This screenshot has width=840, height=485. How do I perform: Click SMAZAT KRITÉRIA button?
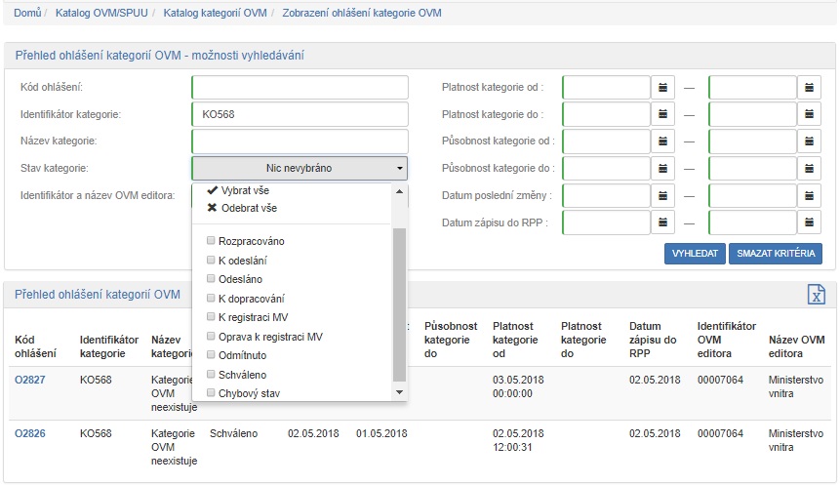[775, 254]
